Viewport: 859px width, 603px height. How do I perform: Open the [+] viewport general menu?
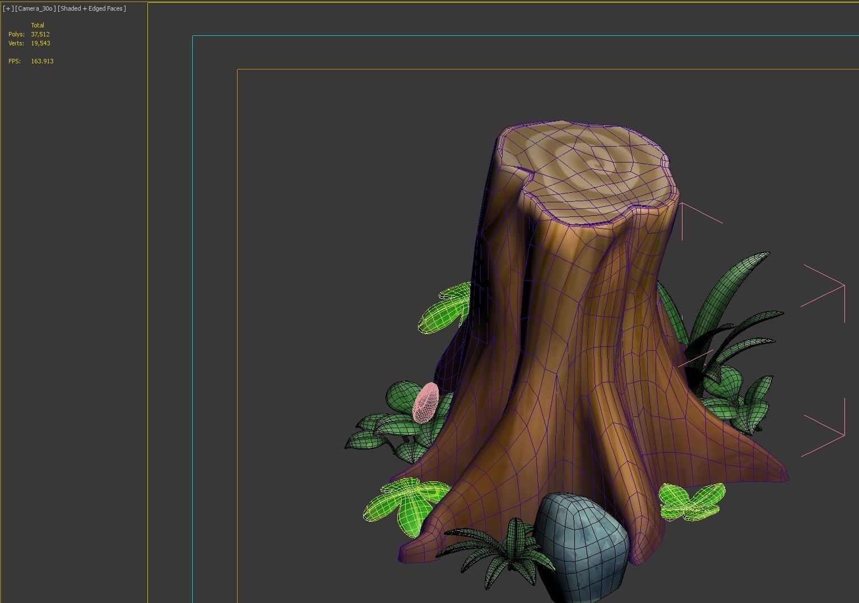(x=8, y=8)
